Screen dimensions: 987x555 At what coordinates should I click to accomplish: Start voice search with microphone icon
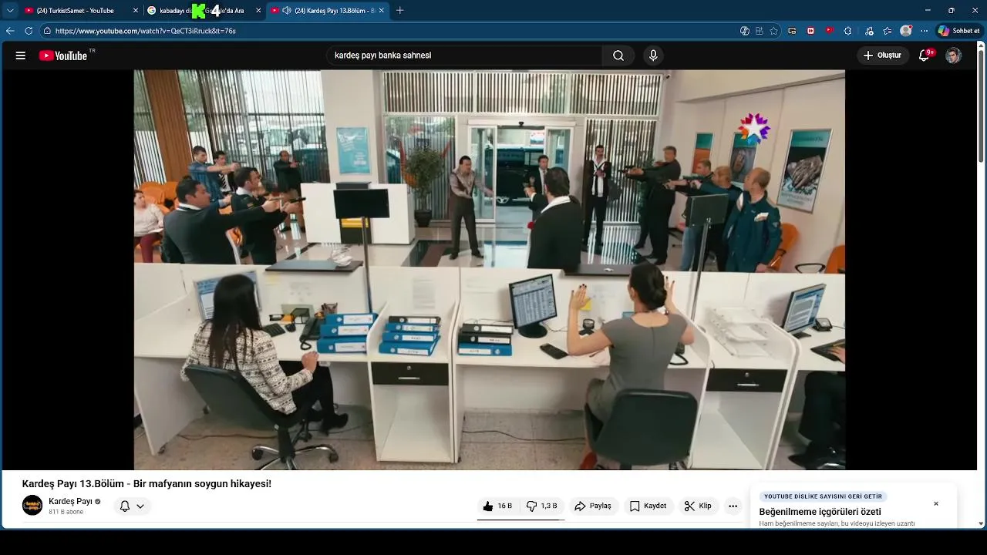[x=653, y=55]
